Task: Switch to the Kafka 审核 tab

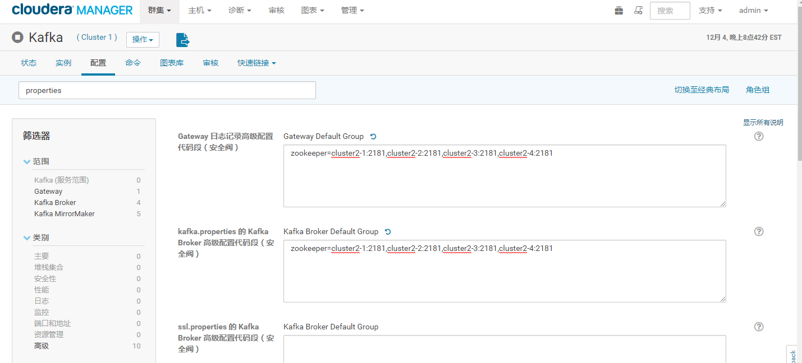Action: click(x=210, y=63)
